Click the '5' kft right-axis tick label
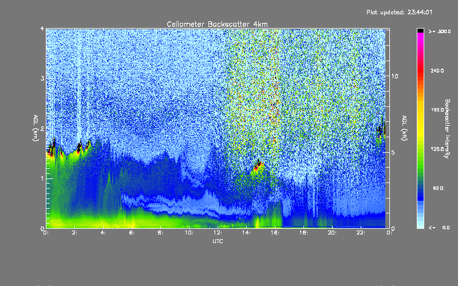458x286 pixels. pos(393,152)
